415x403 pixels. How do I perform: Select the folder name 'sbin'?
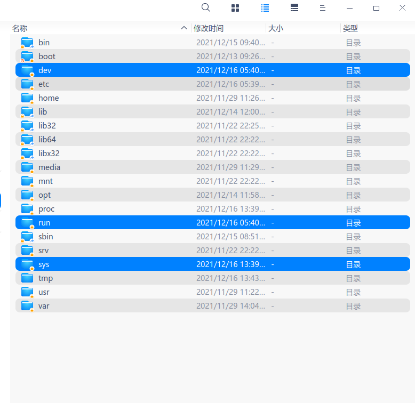46,236
